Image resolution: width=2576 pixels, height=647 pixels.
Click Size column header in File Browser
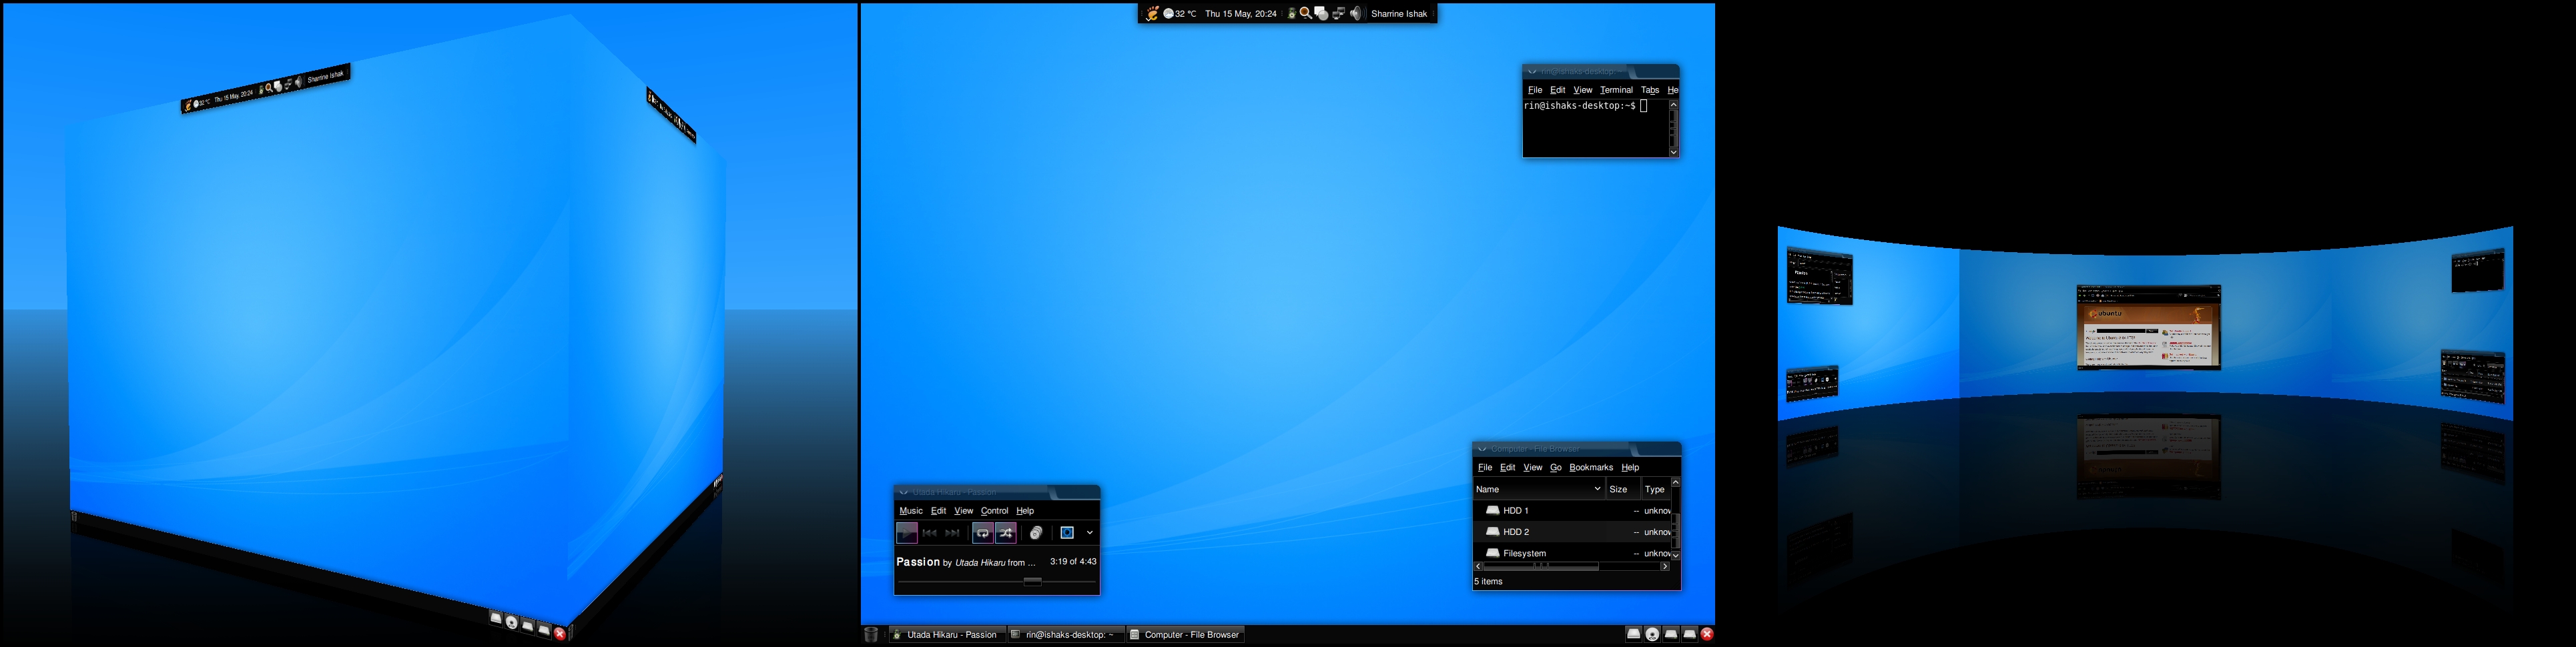pyautogui.click(x=1623, y=489)
